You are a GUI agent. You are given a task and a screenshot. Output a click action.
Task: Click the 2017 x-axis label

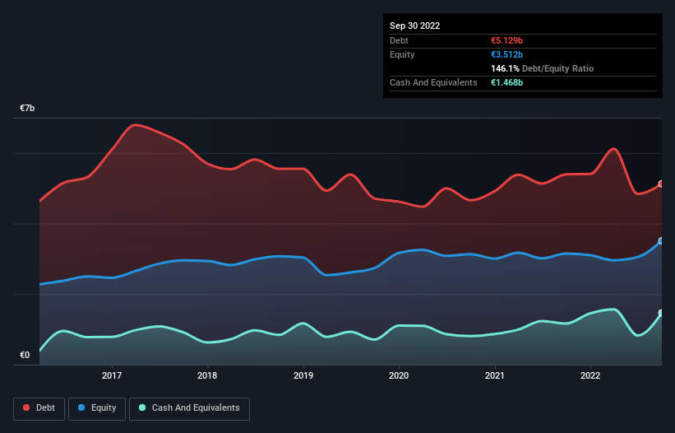click(112, 375)
